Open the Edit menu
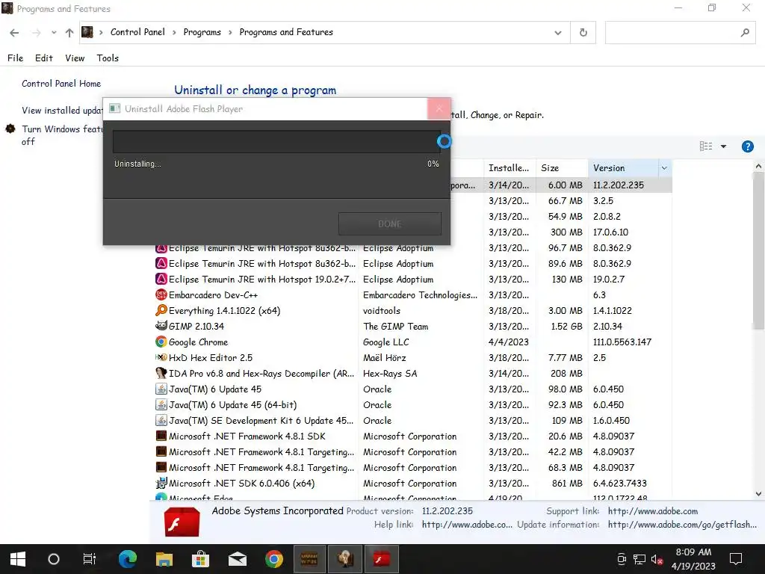Screen dimensions: 765x574 (44, 58)
